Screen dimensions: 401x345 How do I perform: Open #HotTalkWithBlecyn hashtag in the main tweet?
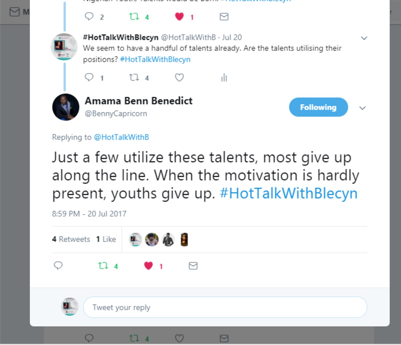click(x=288, y=194)
